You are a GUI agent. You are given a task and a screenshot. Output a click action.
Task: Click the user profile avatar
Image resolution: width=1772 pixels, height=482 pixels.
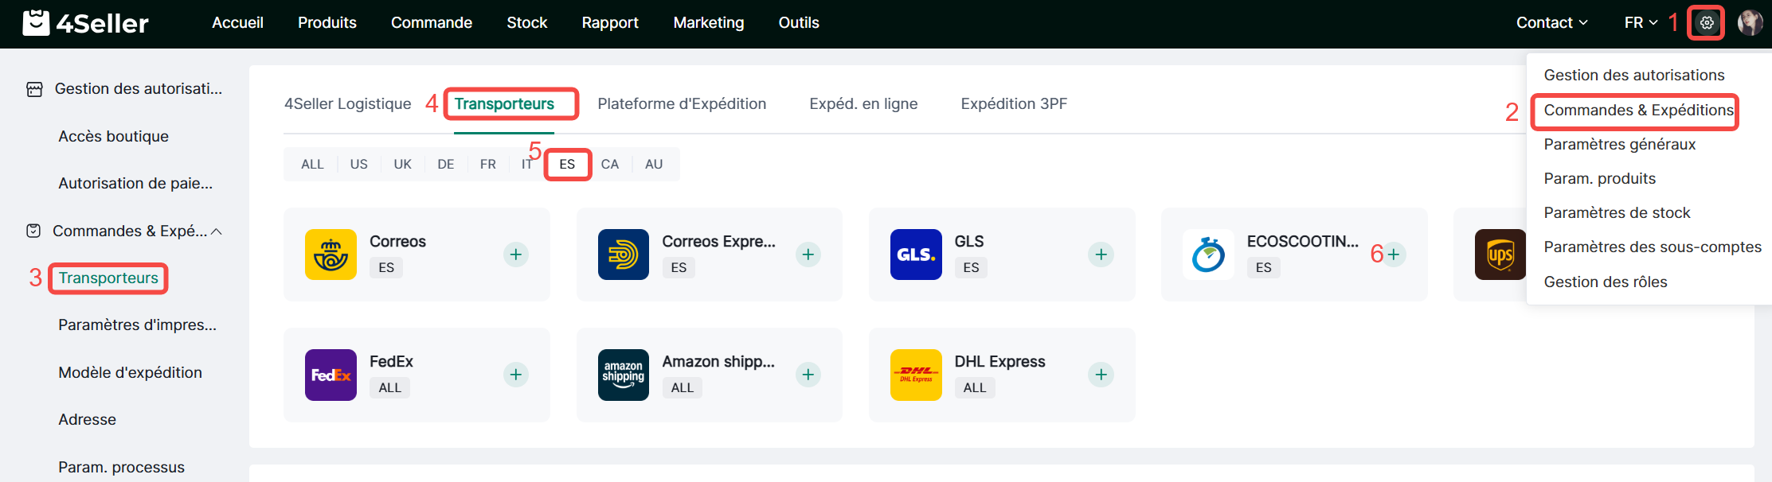click(x=1750, y=23)
